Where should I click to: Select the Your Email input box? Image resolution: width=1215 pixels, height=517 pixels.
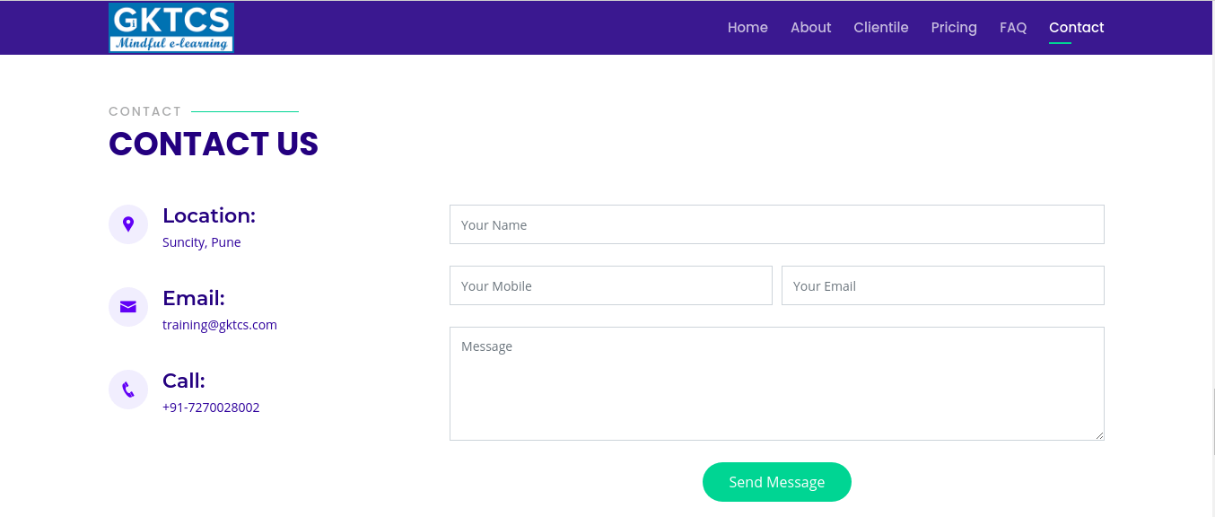click(x=943, y=285)
